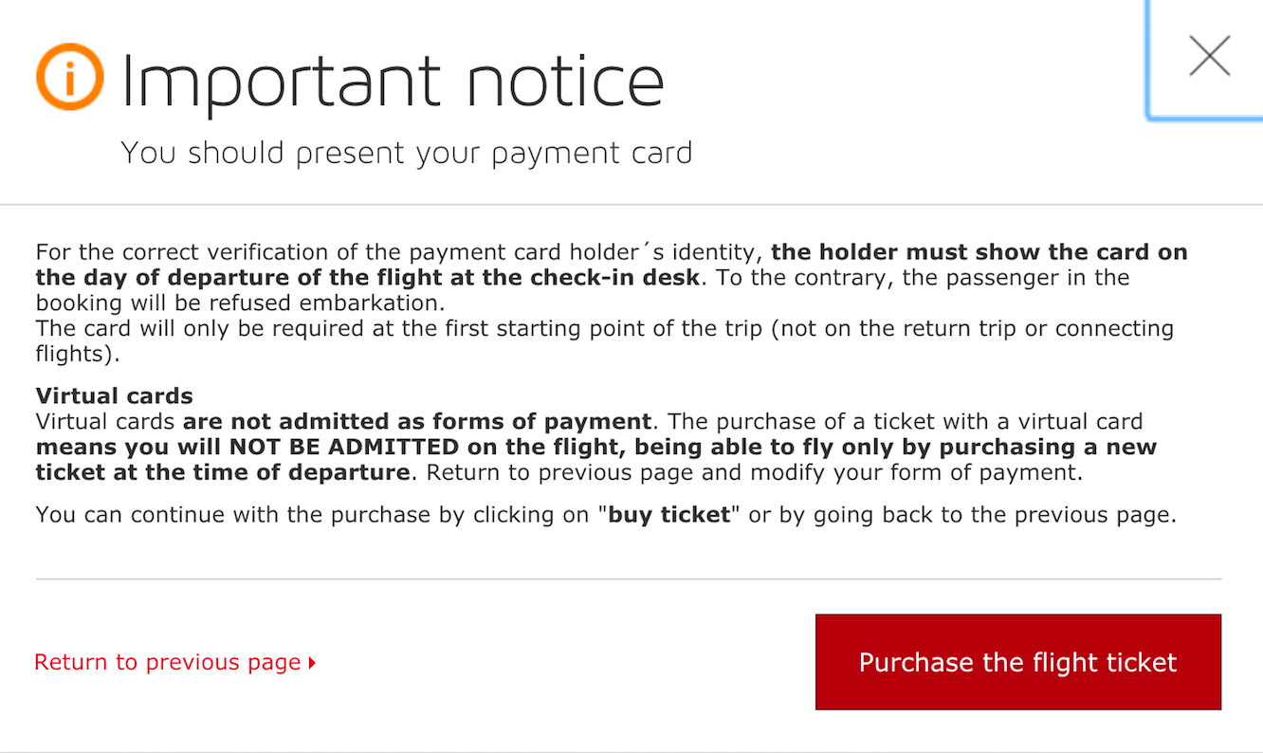
Task: Click the Important notice heading
Action: pos(393,82)
